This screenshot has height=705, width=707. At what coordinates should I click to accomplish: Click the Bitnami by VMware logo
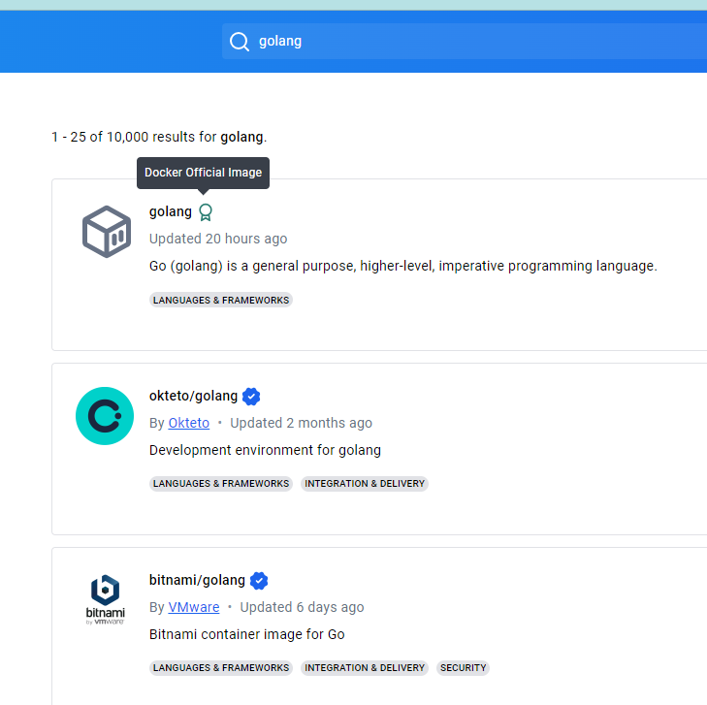105,599
